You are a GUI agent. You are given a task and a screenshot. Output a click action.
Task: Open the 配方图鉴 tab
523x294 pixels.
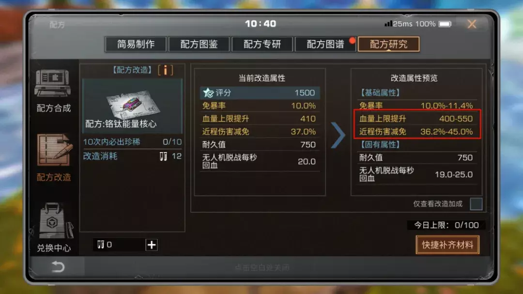(199, 44)
